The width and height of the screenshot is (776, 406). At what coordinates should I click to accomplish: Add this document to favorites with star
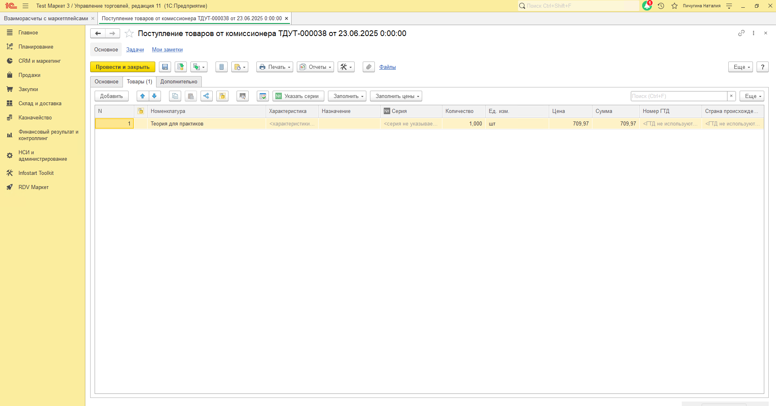[x=129, y=34]
